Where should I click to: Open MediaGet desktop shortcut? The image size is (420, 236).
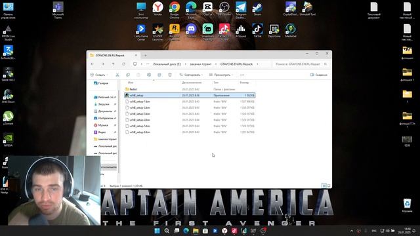pyautogui.click(x=291, y=30)
